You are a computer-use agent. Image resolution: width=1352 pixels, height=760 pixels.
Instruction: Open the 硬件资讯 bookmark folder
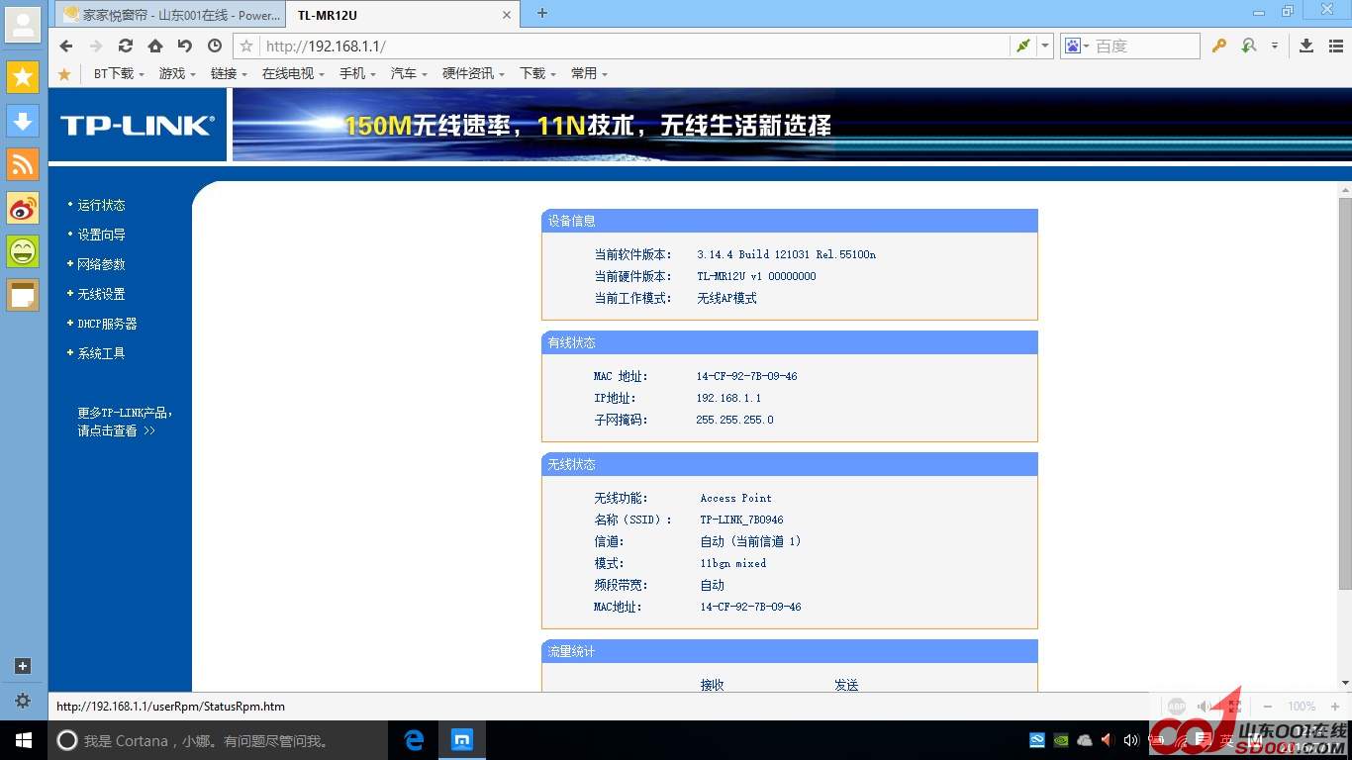point(473,73)
